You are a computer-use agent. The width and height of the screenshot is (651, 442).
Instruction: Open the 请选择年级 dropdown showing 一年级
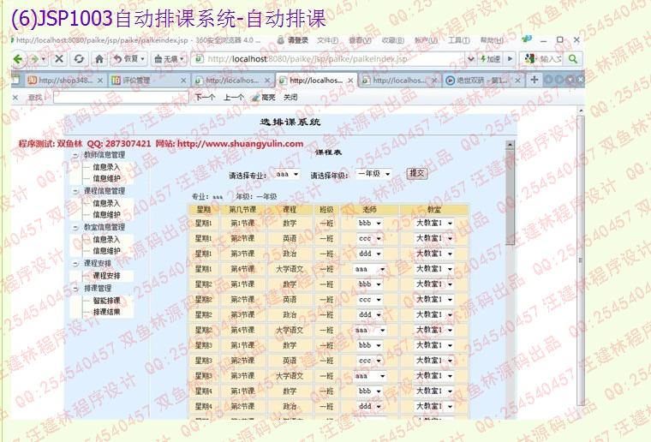(374, 174)
